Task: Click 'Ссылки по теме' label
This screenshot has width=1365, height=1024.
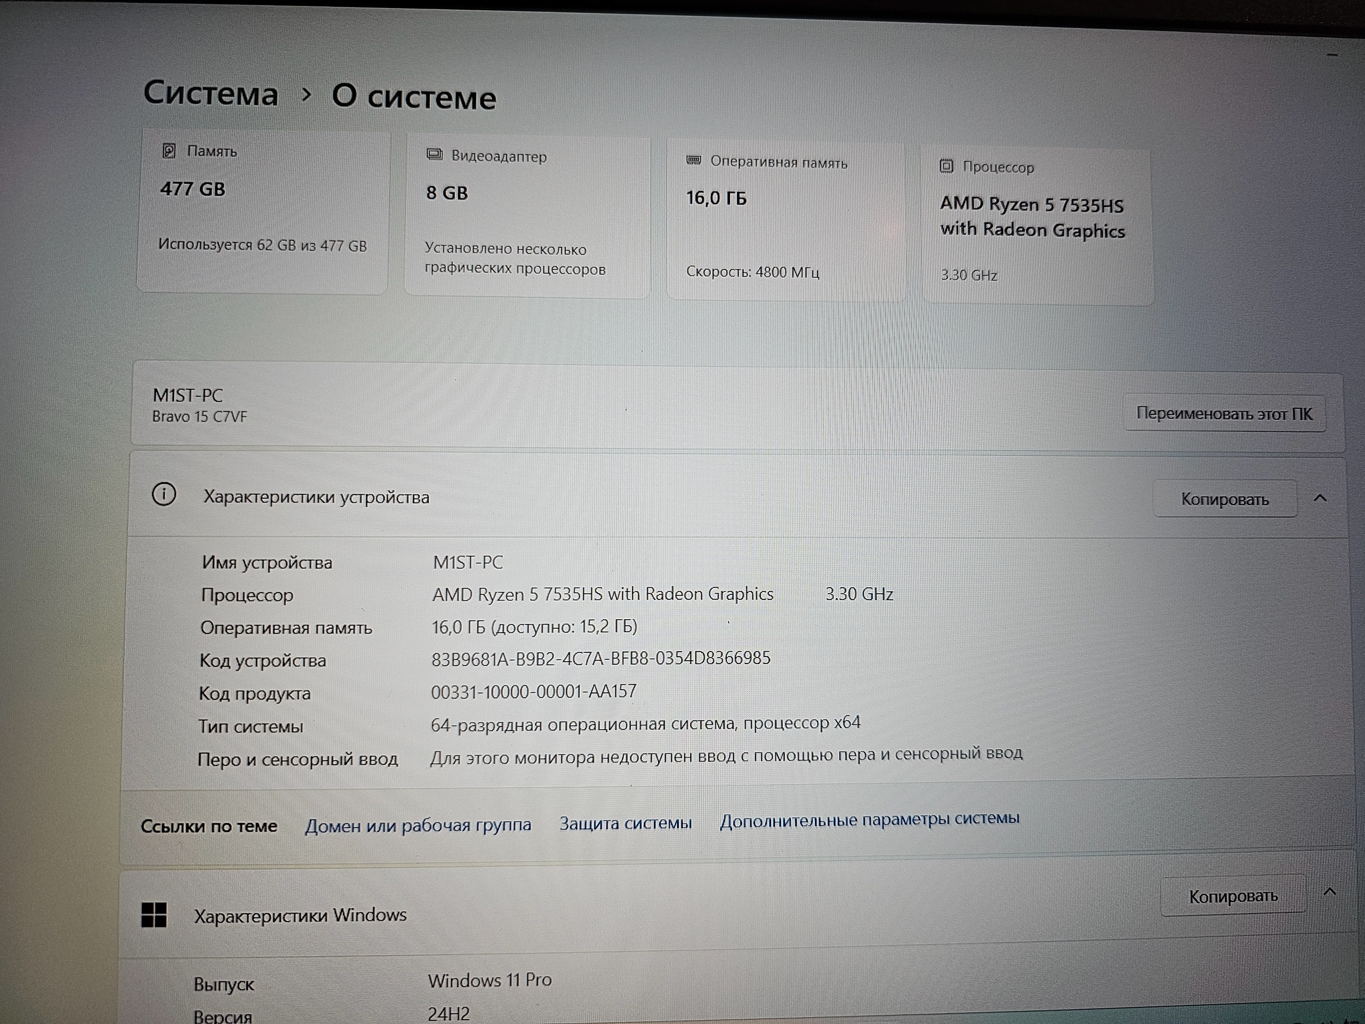Action: tap(208, 827)
